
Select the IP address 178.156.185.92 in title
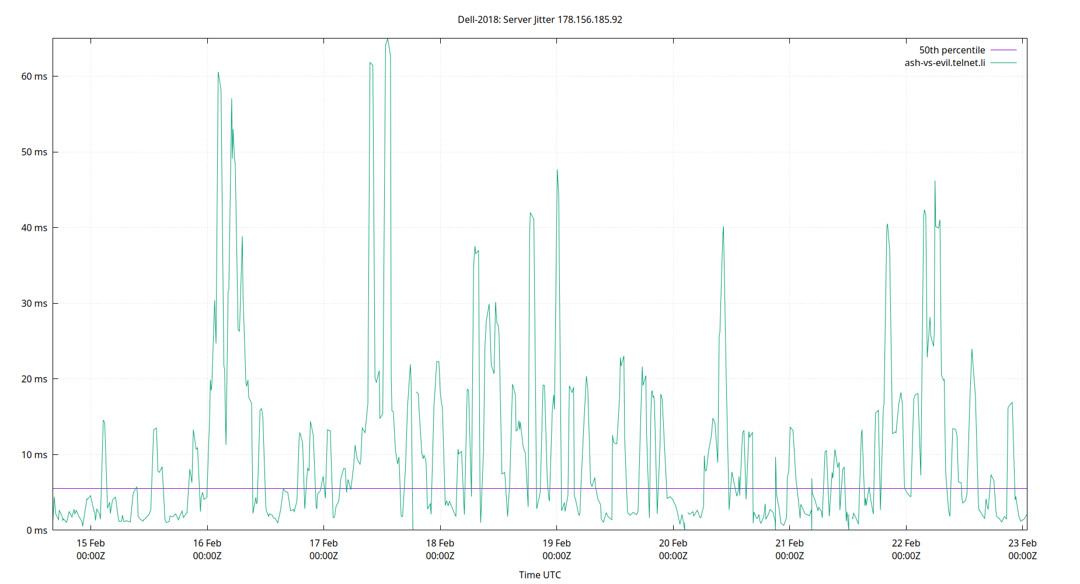[590, 19]
